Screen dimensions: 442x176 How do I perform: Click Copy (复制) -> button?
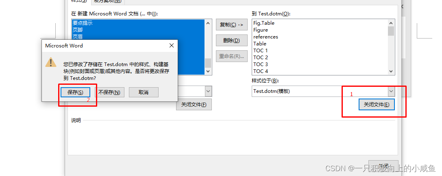point(231,25)
